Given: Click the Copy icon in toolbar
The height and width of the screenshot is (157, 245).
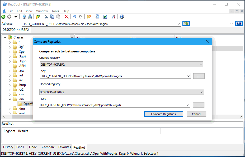Looking at the screenshot, I should (52, 17).
